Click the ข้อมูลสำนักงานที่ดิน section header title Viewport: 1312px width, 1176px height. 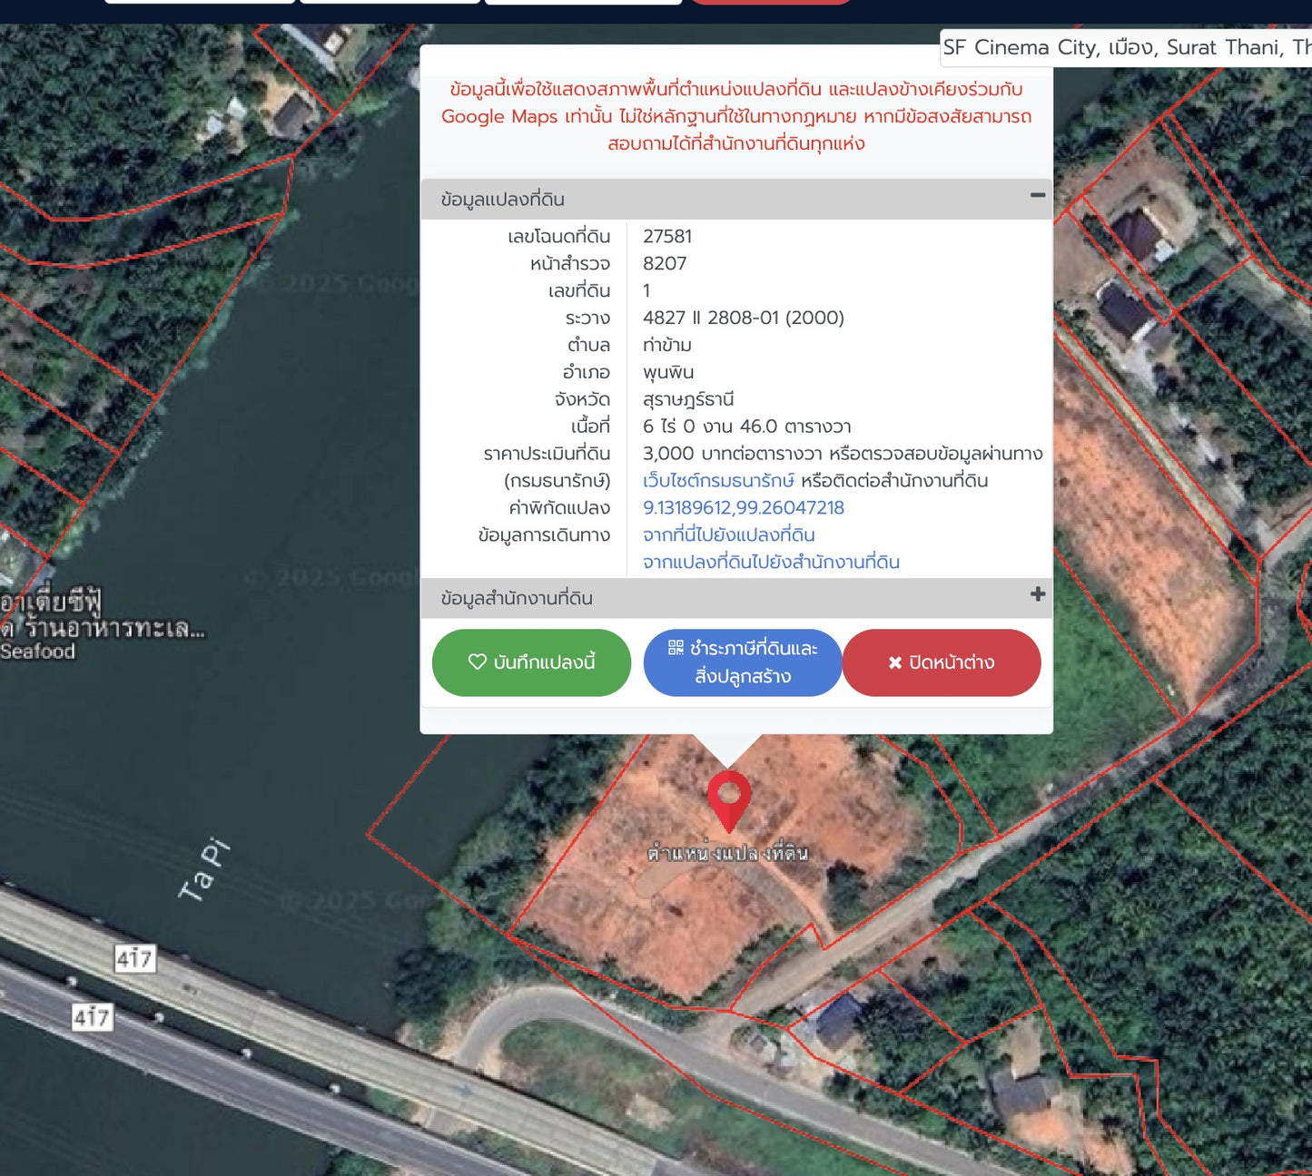[517, 599]
